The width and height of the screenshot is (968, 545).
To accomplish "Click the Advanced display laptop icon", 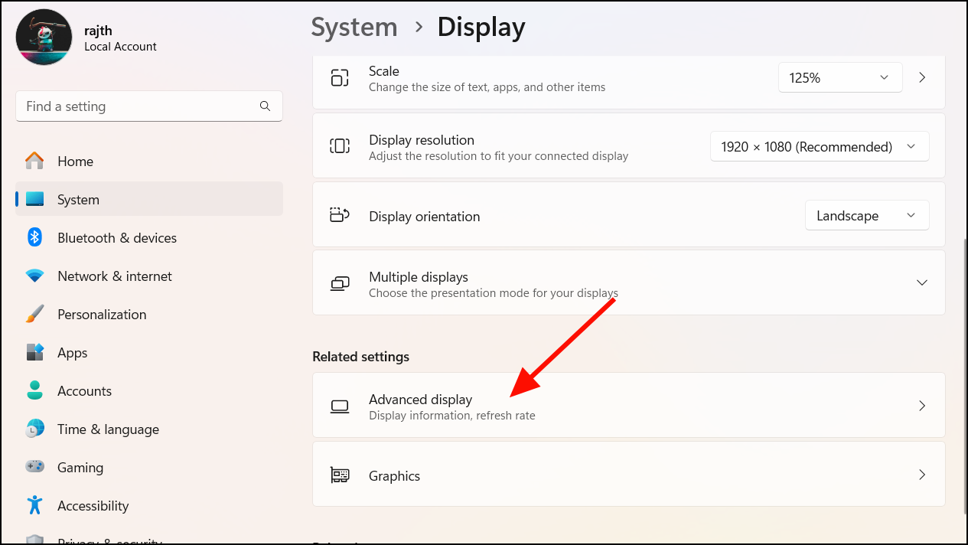I will pos(339,406).
